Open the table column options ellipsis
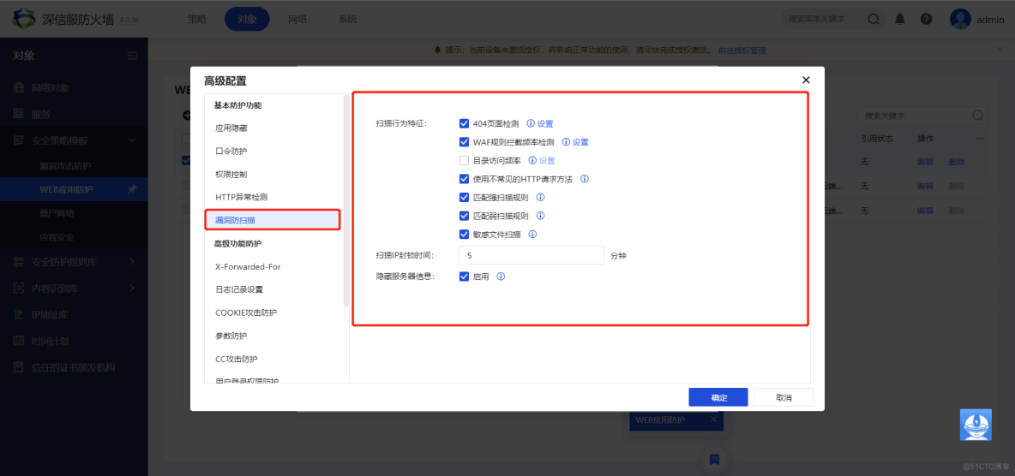Screen dimensions: 1015x476 pos(980,139)
